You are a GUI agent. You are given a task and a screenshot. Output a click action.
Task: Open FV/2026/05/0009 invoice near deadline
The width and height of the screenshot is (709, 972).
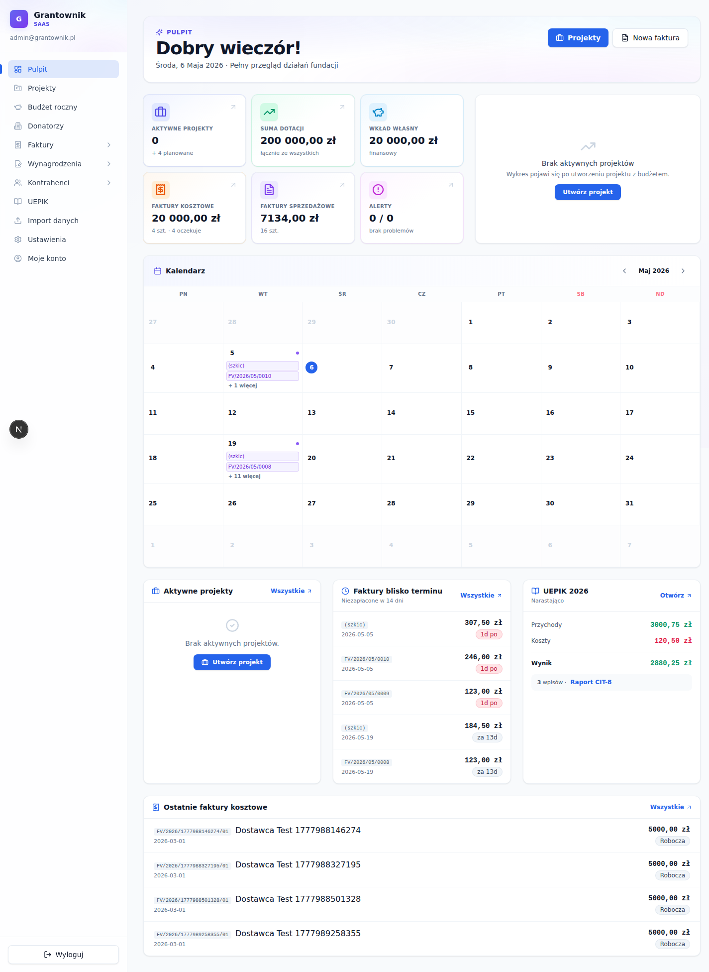(422, 698)
